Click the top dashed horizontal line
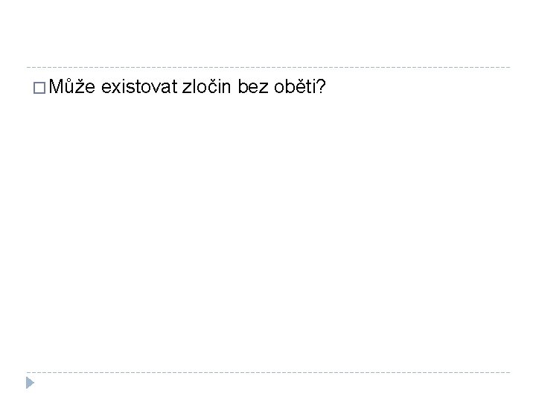 [268, 68]
